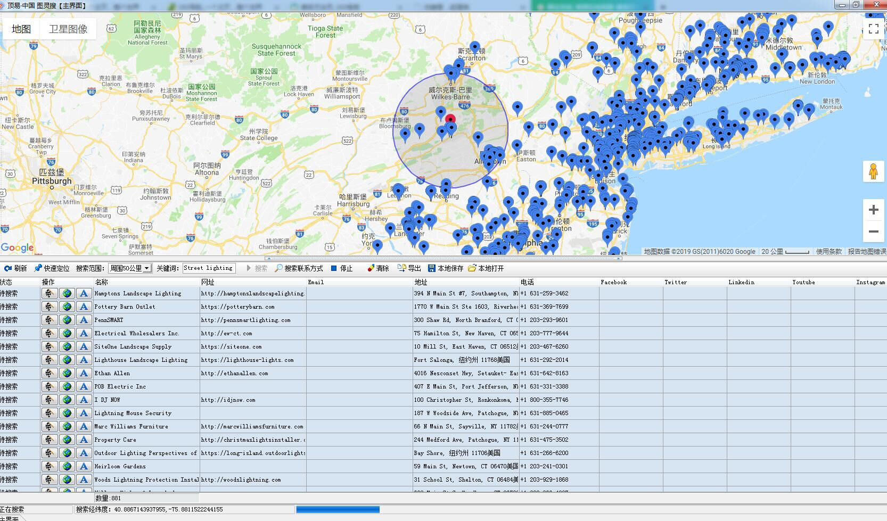Select the http://woodslightning.com URL cell
Screen dimensions: 887x521
[x=253, y=479]
